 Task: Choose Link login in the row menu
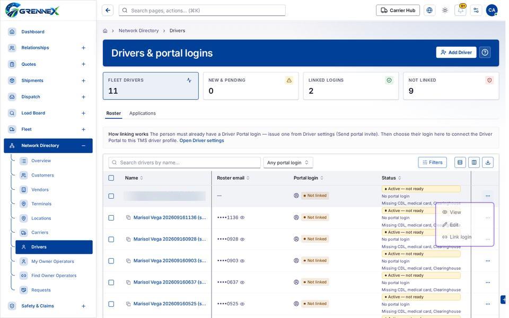pyautogui.click(x=457, y=237)
